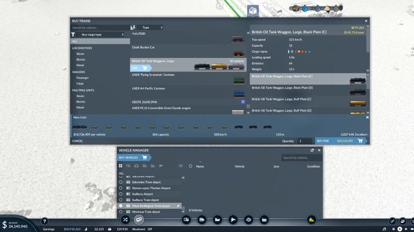Click the sort order icon next to Type
This screenshot has width=414, height=232.
click(133, 27)
